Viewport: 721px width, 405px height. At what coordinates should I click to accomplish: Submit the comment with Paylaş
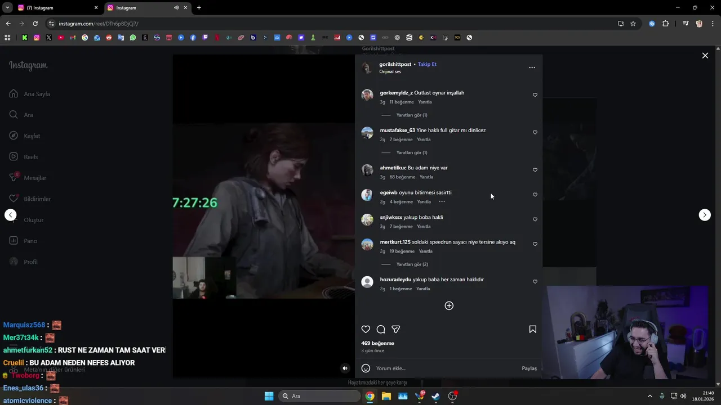pos(529,368)
